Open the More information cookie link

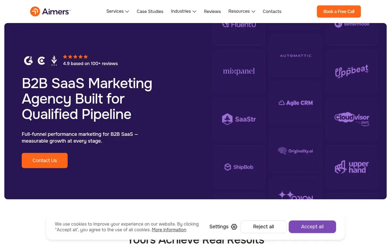tap(169, 230)
